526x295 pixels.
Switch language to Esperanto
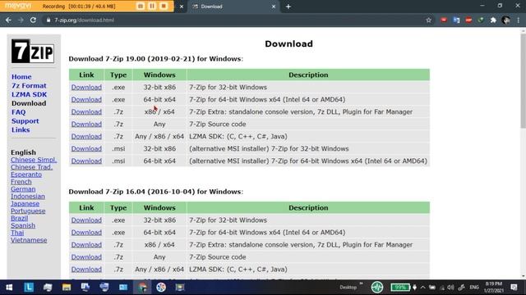pos(26,175)
